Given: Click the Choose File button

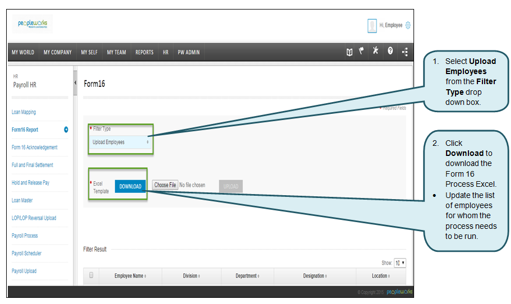Looking at the screenshot, I should pos(165,185).
